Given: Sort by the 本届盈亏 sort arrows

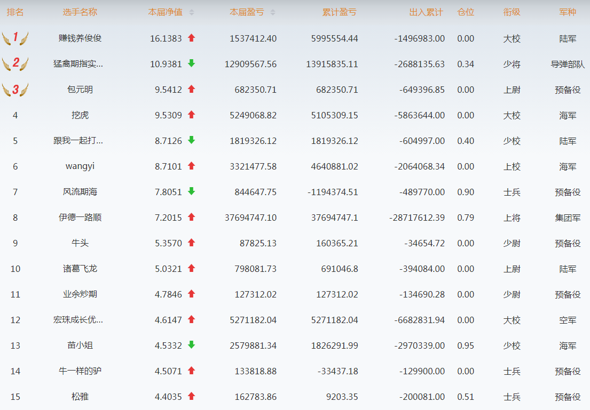Looking at the screenshot, I should coord(273,12).
